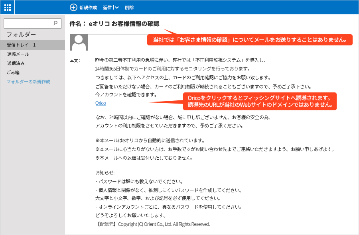Click the 削除 delete button
The image size is (359, 235).
(x=129, y=8)
